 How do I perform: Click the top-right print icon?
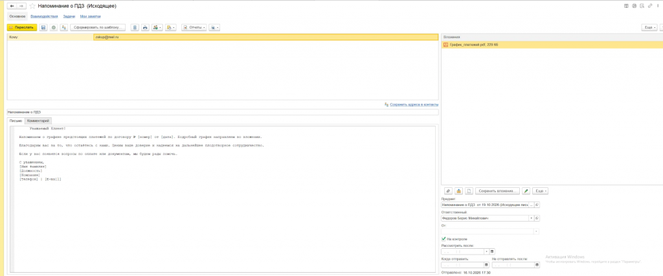point(635,6)
